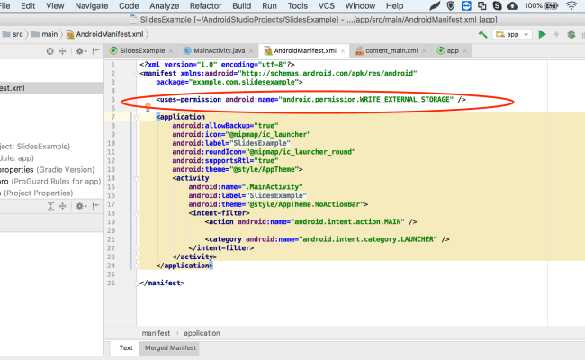Collapse the intent-filter fold on line 18

point(137,213)
